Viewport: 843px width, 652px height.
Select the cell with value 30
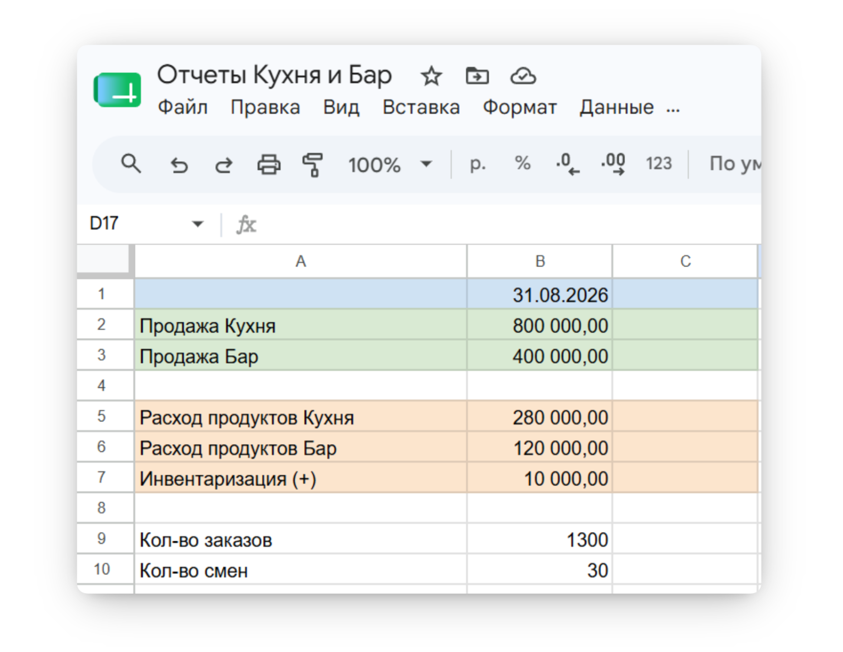point(540,569)
